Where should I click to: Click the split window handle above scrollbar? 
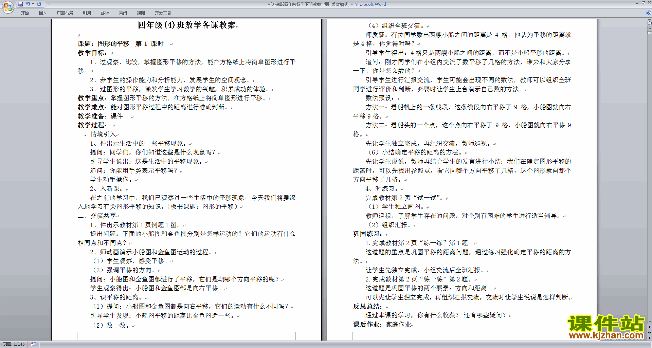click(x=649, y=19)
